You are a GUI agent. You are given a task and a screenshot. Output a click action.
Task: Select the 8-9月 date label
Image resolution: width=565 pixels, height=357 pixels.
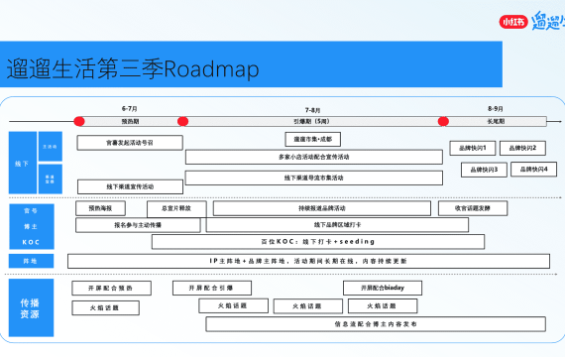pos(496,108)
